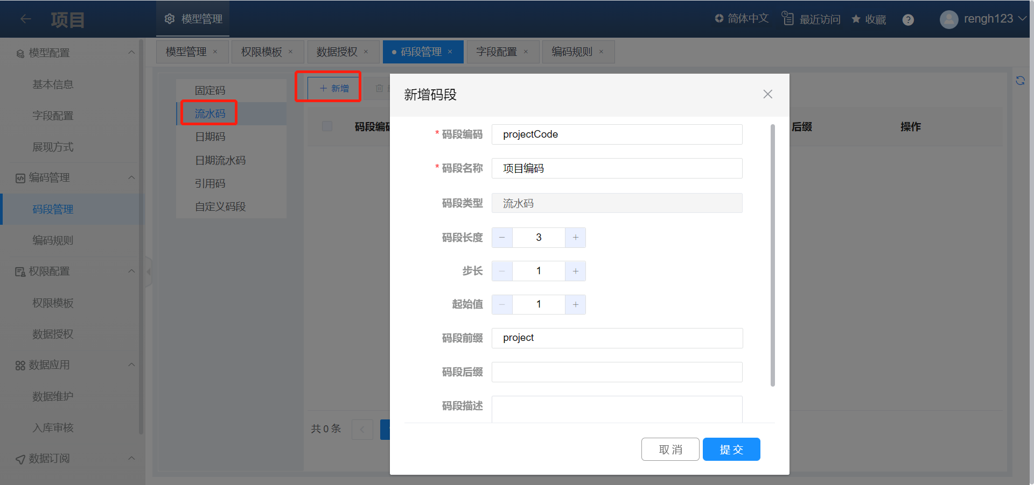The width and height of the screenshot is (1034, 485).
Task: Increase 步长 with plus button
Action: click(x=575, y=271)
